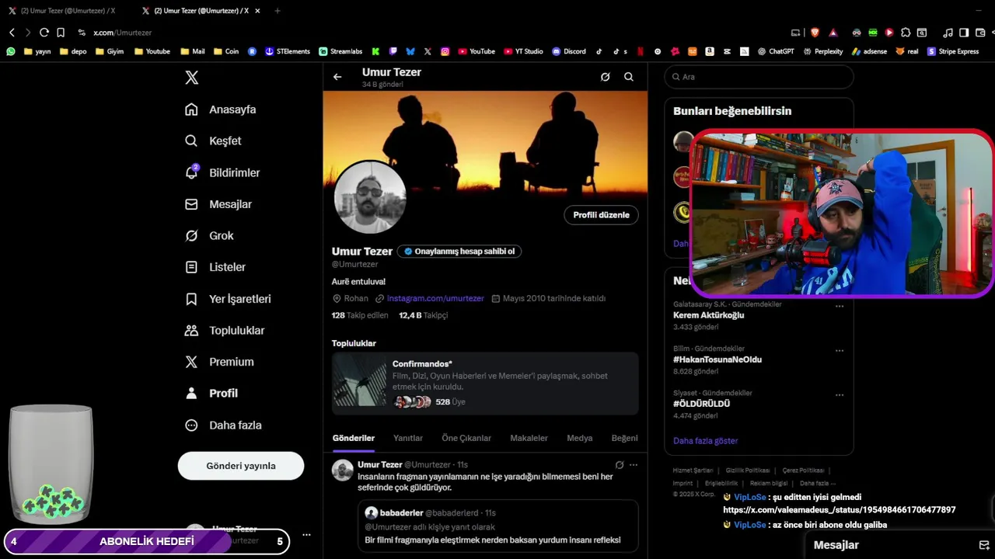Image resolution: width=995 pixels, height=559 pixels.
Task: Open options for #HakanTosunaNeOldu trend
Action: [x=840, y=350]
